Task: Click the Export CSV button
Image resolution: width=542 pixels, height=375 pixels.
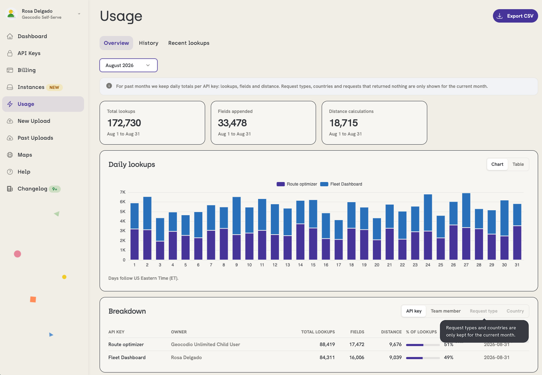Action: coord(516,16)
